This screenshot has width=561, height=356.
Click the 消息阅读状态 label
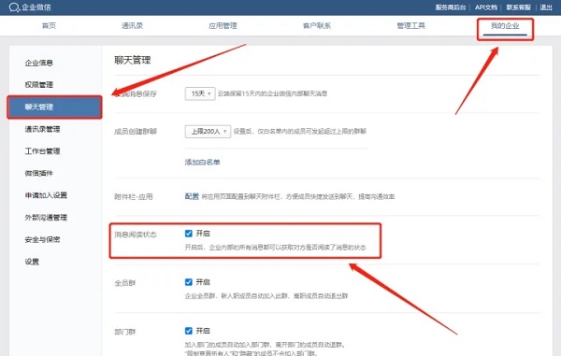pyautogui.click(x=136, y=235)
